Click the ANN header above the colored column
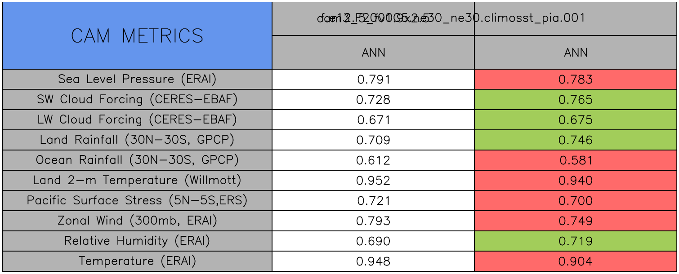The width and height of the screenshot is (679, 274). pyautogui.click(x=576, y=53)
